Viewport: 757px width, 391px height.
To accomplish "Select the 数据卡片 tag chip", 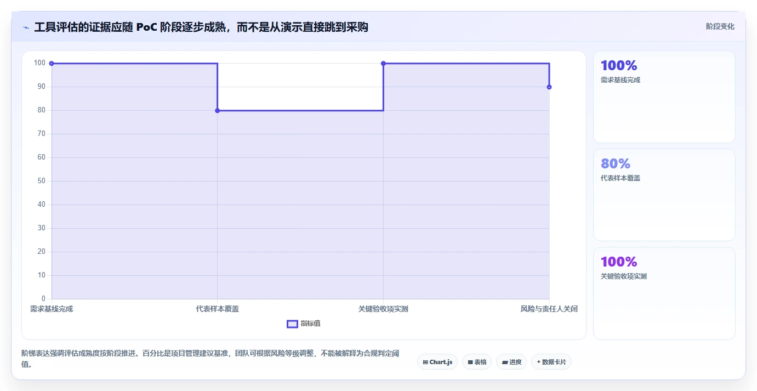I will 551,362.
